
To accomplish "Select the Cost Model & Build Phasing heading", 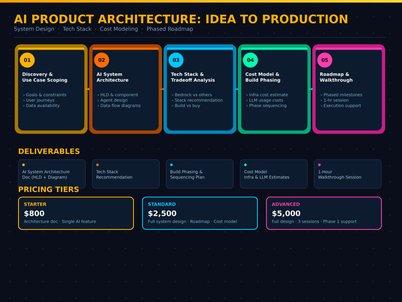I will point(263,77).
